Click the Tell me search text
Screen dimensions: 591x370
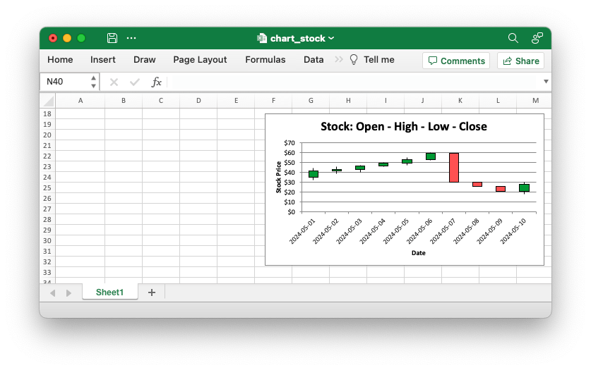pyautogui.click(x=378, y=60)
